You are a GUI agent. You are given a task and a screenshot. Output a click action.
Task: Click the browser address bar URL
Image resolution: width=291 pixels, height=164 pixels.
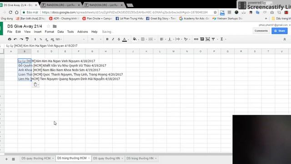(x=125, y=12)
